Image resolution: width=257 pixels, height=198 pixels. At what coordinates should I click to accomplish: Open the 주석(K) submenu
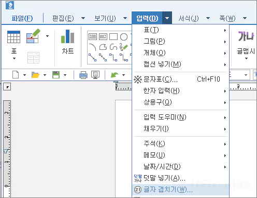[180, 144]
